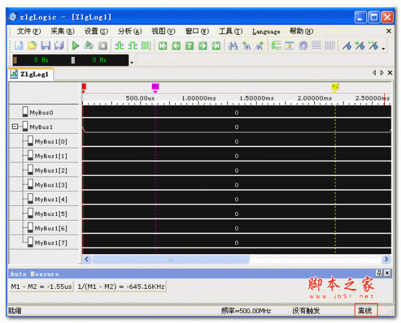The height and width of the screenshot is (323, 401).
Task: Select the MyBus1 bus row
Action: [44, 126]
